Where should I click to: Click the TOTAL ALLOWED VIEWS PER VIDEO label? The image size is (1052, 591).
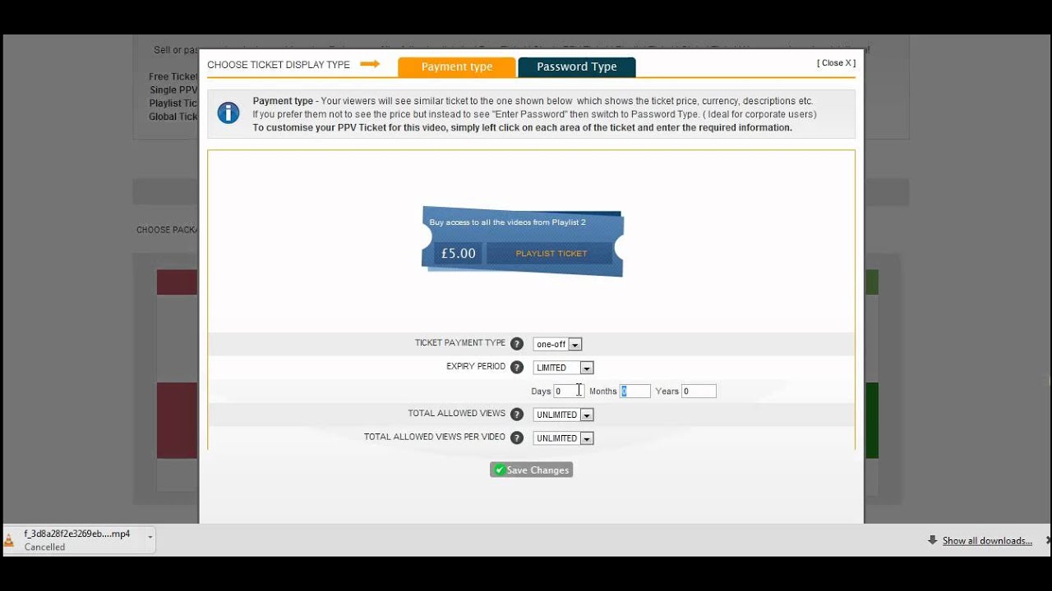tap(435, 438)
